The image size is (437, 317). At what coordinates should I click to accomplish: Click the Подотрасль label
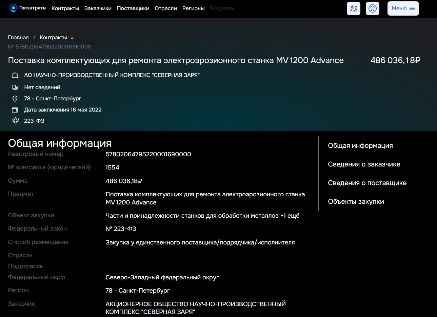25,266
